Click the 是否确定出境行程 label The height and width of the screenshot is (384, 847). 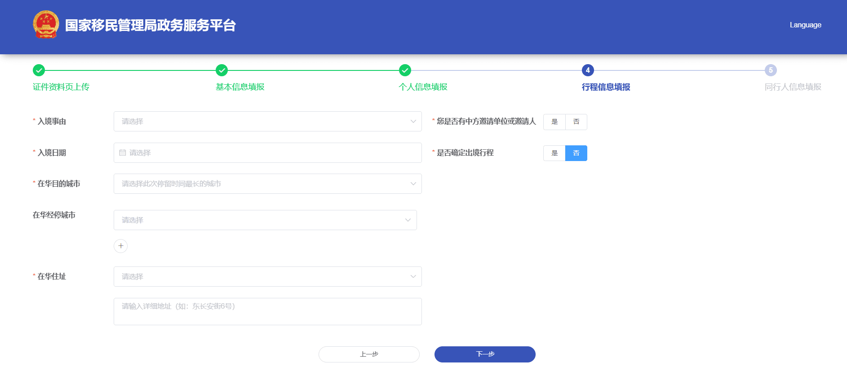point(465,153)
